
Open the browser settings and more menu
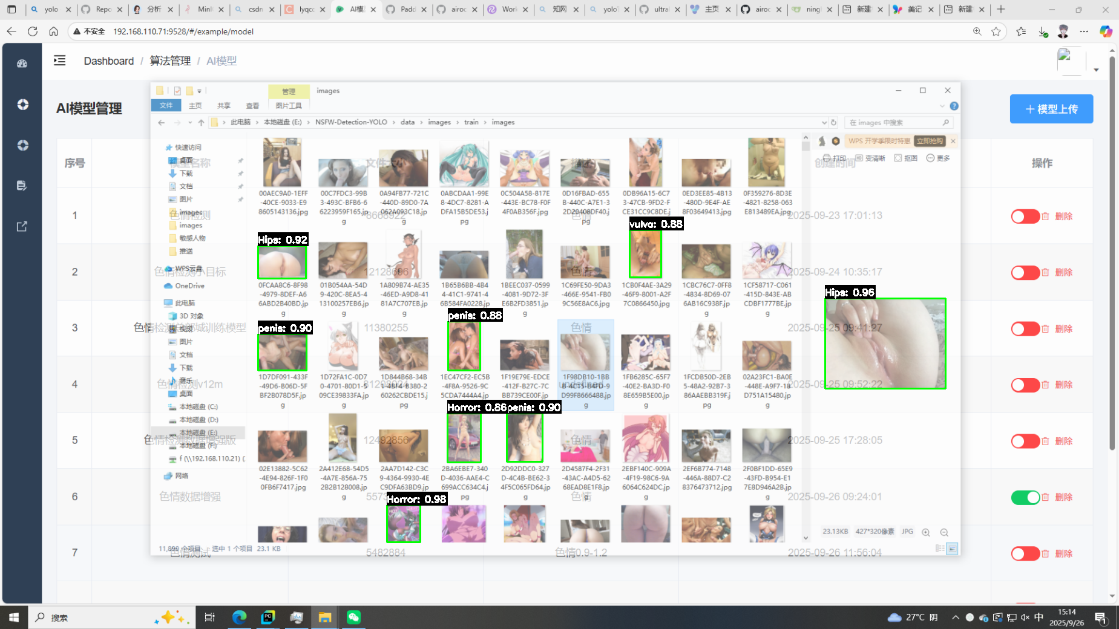click(x=1084, y=31)
